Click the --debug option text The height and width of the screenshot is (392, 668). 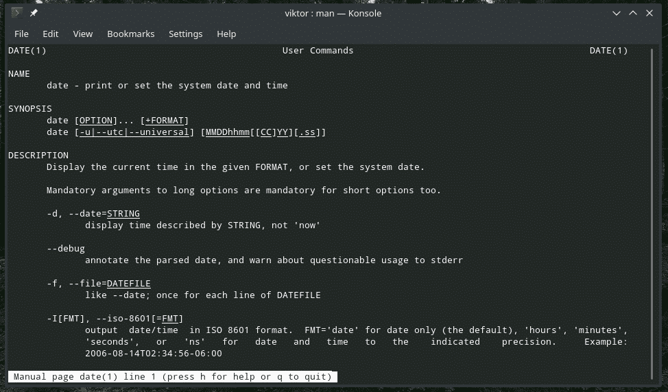click(66, 249)
